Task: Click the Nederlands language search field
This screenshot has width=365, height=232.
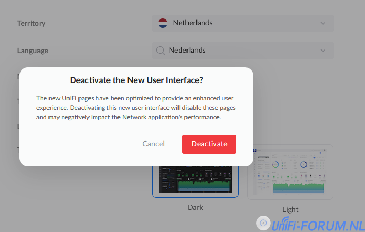Action: pos(242,51)
